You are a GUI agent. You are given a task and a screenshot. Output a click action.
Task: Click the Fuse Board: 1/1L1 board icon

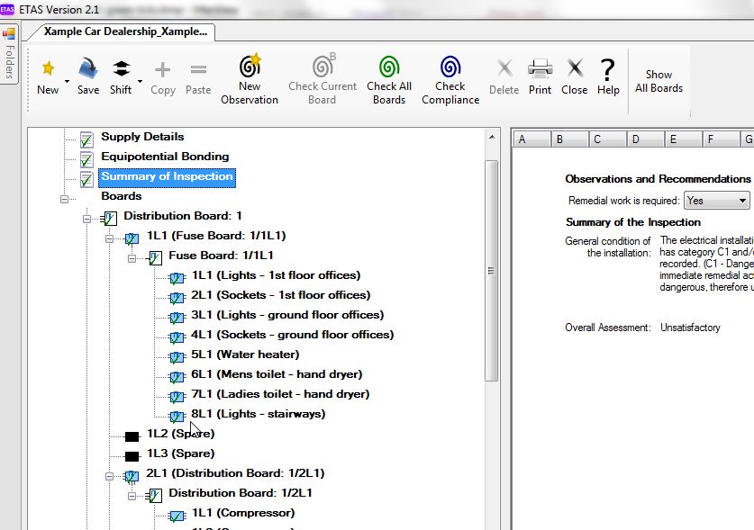(x=154, y=258)
